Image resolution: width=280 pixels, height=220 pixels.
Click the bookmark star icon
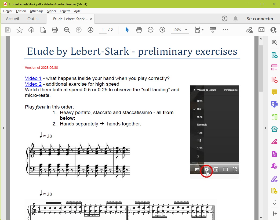[x=20, y=30]
